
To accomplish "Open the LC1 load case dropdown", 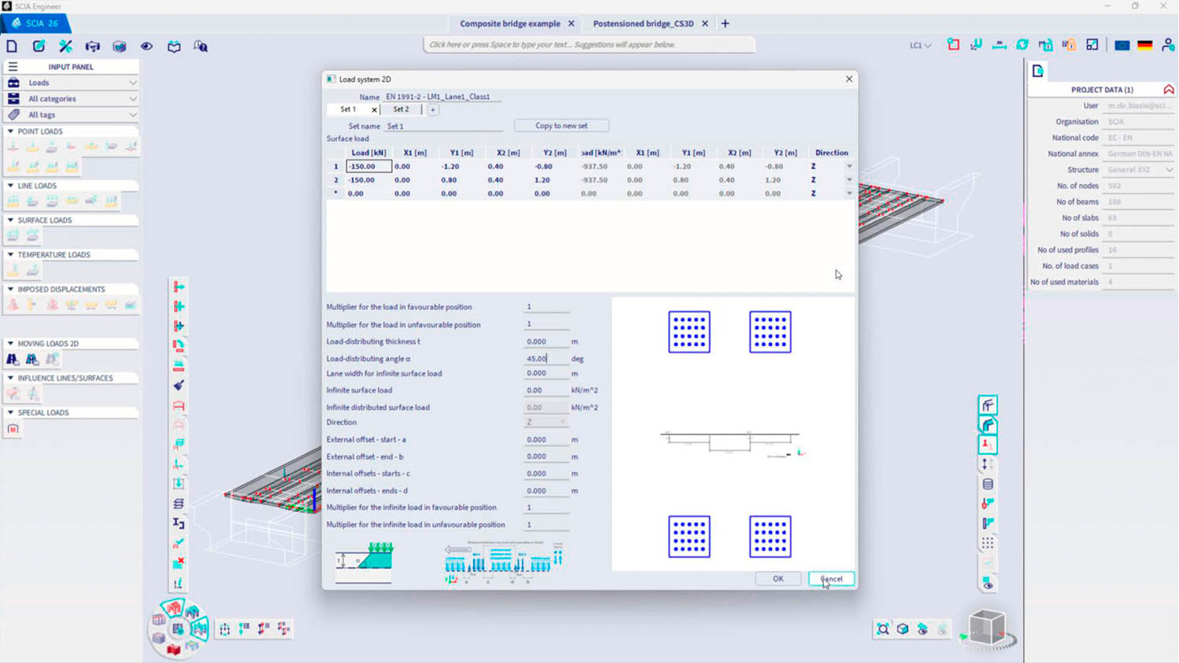I will click(x=920, y=46).
